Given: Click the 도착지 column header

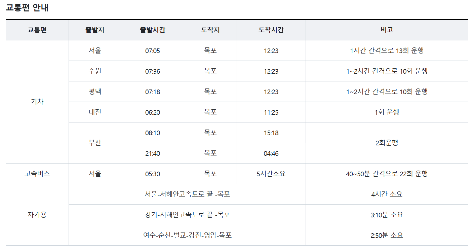Looking at the screenshot, I should tap(210, 30).
